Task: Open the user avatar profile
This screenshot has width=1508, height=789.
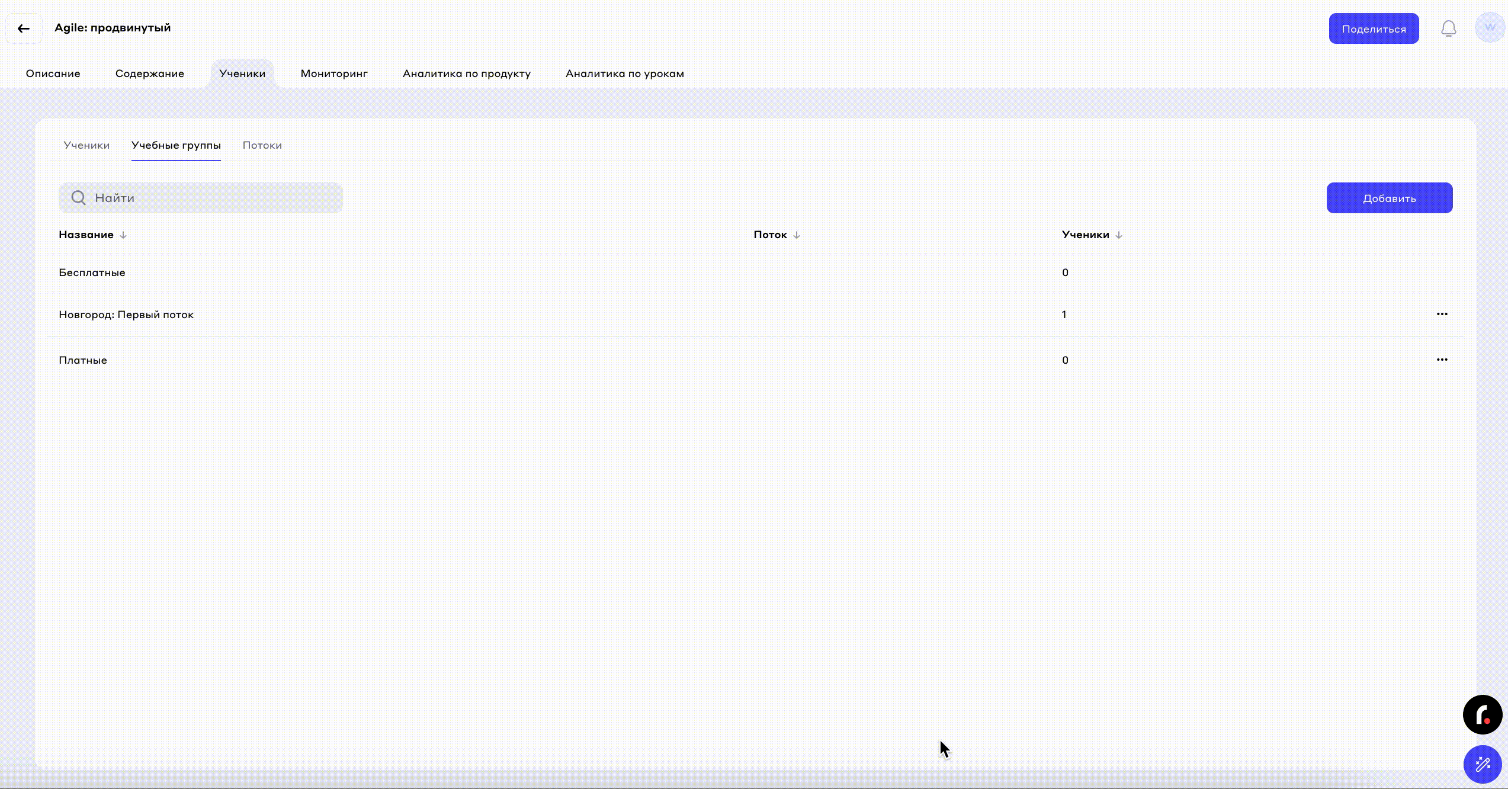Action: pyautogui.click(x=1490, y=28)
